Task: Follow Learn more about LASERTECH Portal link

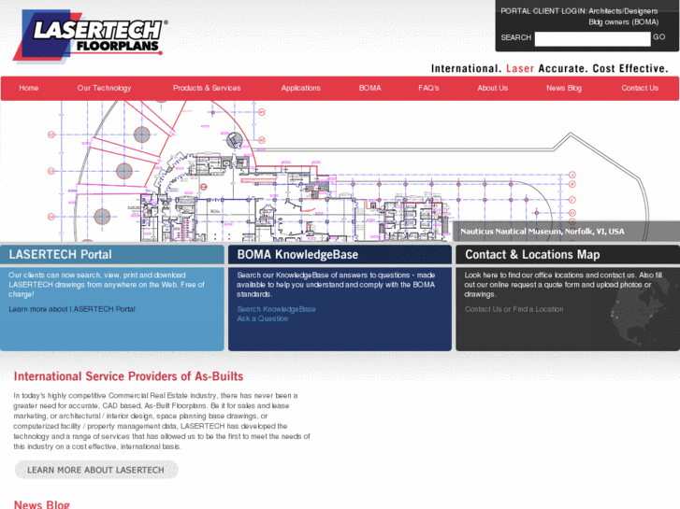Action: tap(72, 309)
